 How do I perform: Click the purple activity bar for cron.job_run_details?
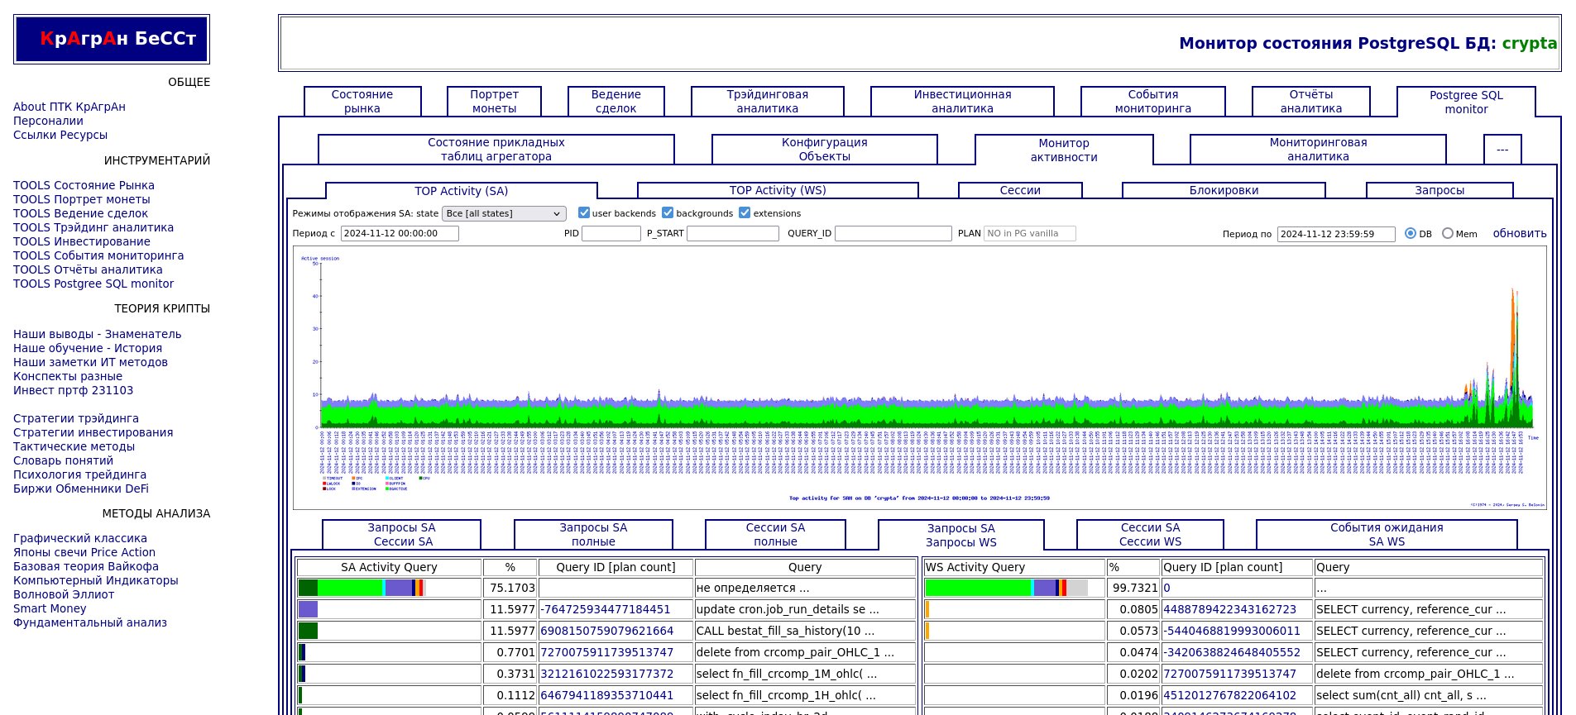point(308,609)
